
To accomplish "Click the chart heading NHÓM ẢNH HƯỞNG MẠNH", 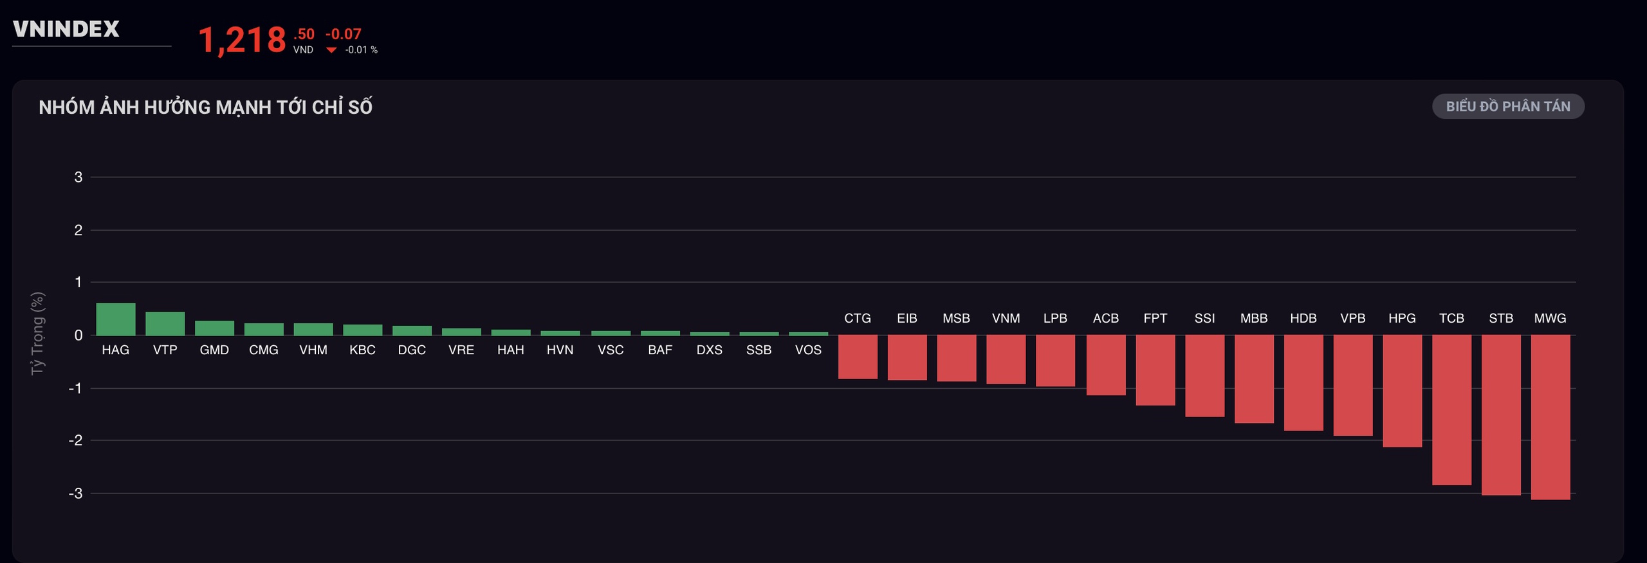I will click(205, 107).
